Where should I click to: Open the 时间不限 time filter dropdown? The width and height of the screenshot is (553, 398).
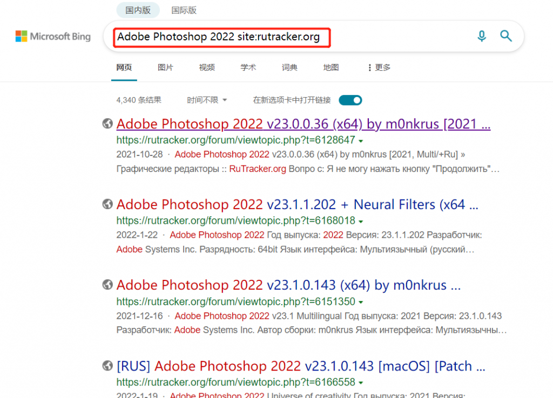pos(207,100)
